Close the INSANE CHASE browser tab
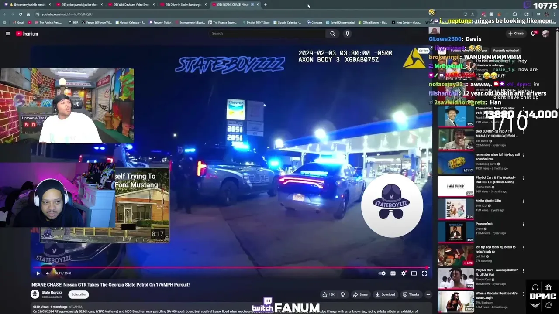 click(x=258, y=4)
